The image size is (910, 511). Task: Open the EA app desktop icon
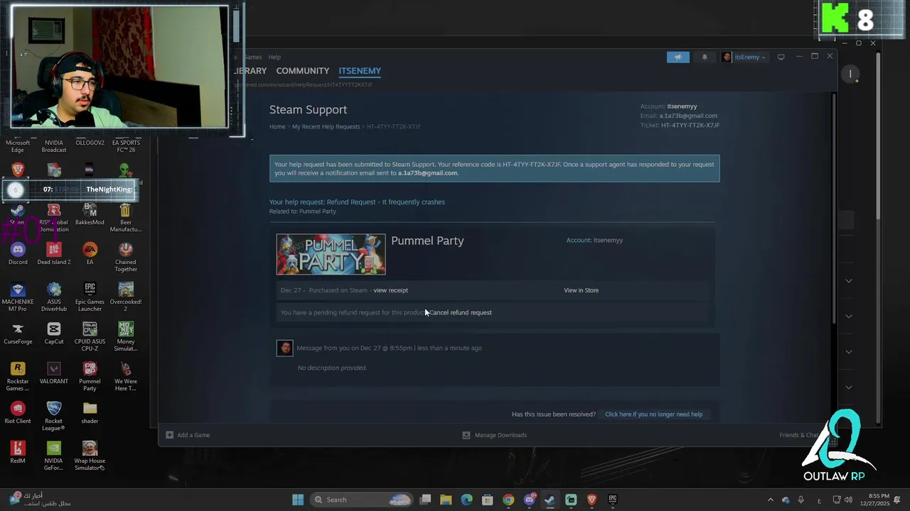pyautogui.click(x=90, y=253)
